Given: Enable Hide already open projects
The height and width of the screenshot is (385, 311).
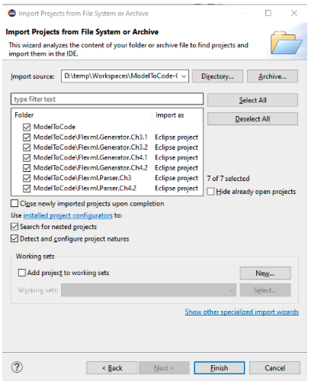Looking at the screenshot, I should (x=210, y=192).
